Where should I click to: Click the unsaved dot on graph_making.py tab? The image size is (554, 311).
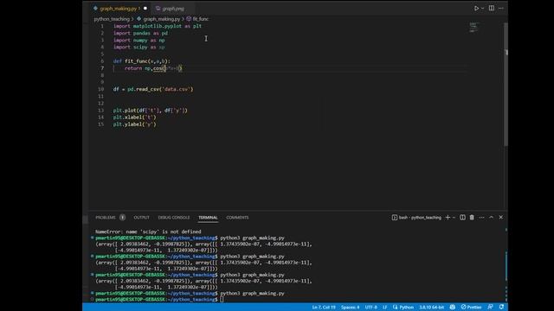pyautogui.click(x=145, y=9)
